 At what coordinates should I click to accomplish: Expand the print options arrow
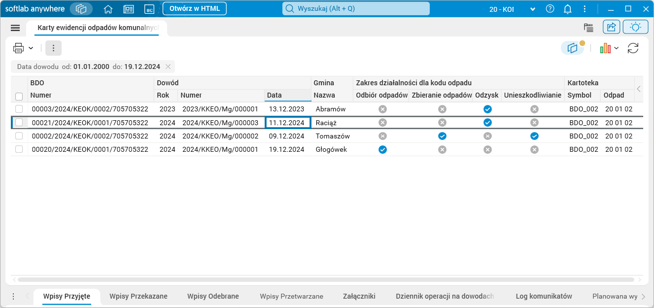[x=31, y=48]
